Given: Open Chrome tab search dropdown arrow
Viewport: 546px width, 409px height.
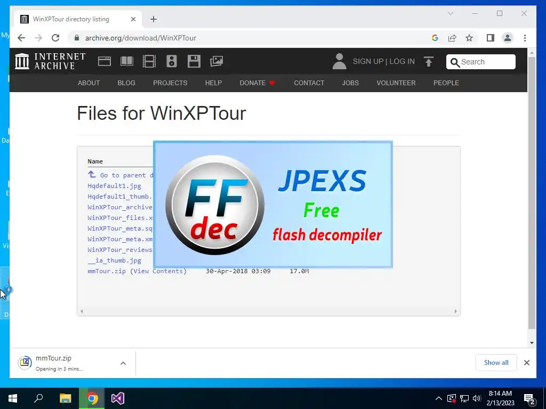Looking at the screenshot, I should point(450,13).
